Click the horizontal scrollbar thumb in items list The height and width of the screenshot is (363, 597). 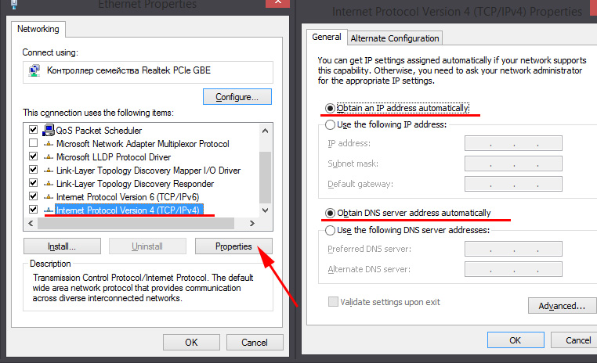coord(136,224)
